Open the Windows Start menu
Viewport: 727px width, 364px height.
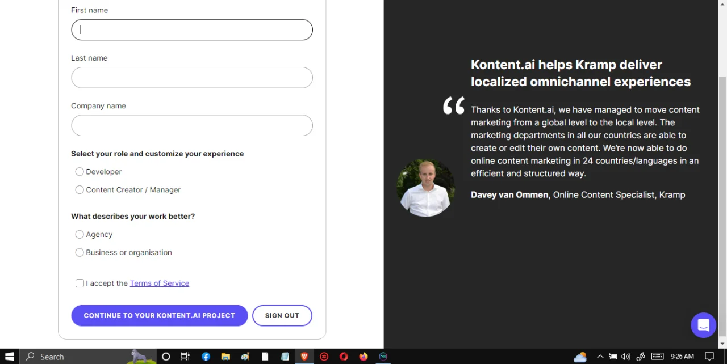coord(9,357)
